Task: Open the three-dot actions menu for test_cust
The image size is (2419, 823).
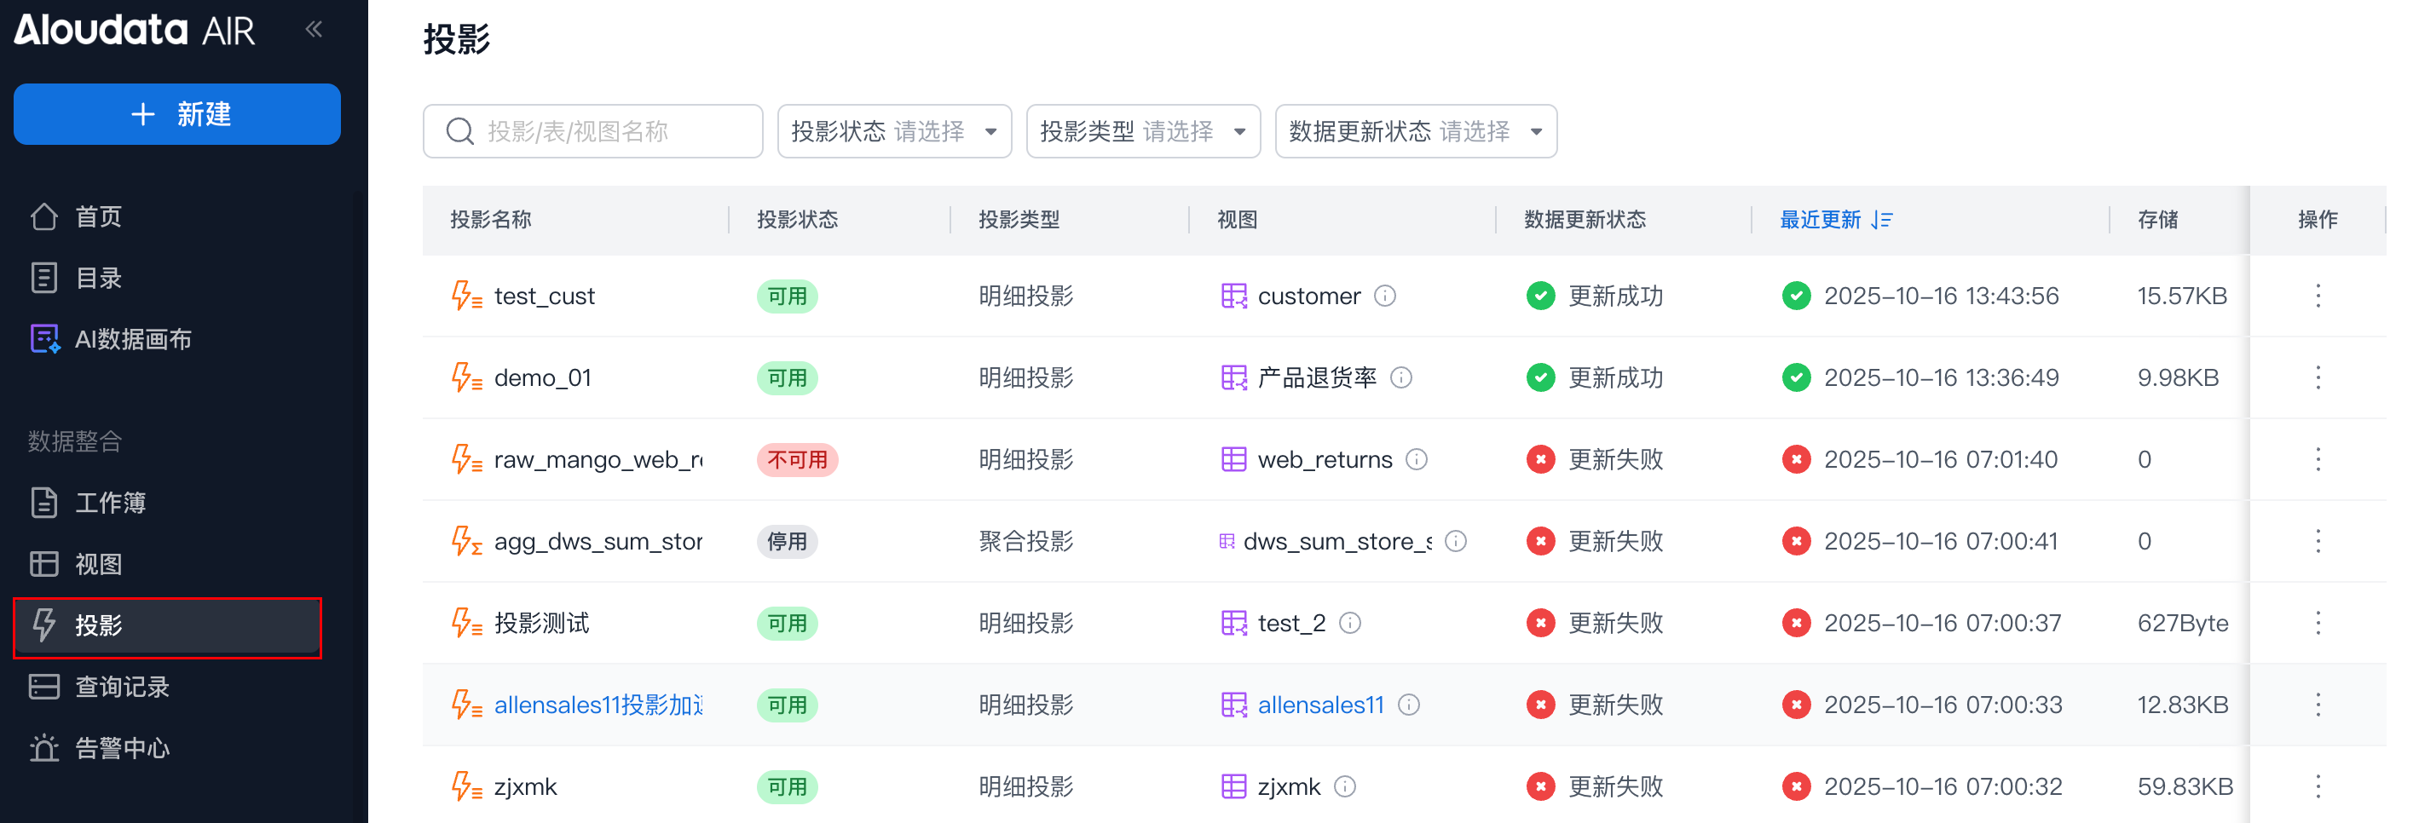Action: 2317,296
